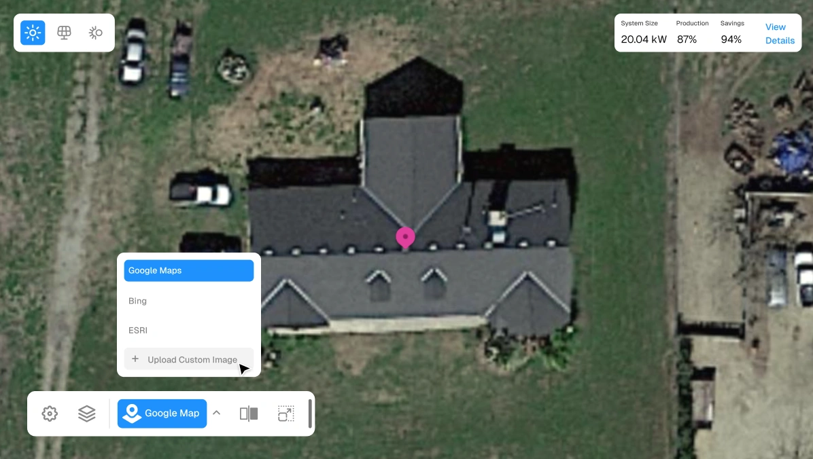Toggle the split compare view icon

pyautogui.click(x=249, y=414)
